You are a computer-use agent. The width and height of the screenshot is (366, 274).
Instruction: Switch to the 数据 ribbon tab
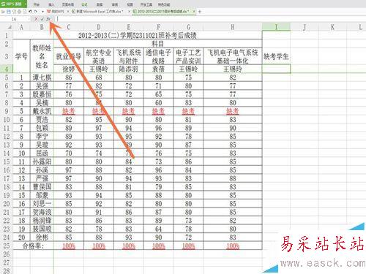point(100,4)
